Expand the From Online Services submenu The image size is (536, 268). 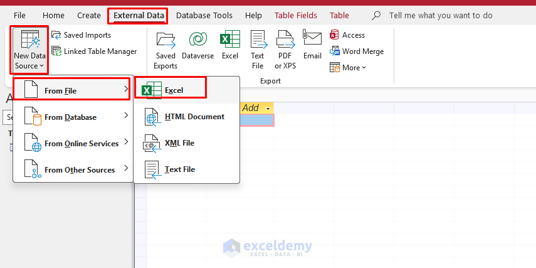coord(73,143)
